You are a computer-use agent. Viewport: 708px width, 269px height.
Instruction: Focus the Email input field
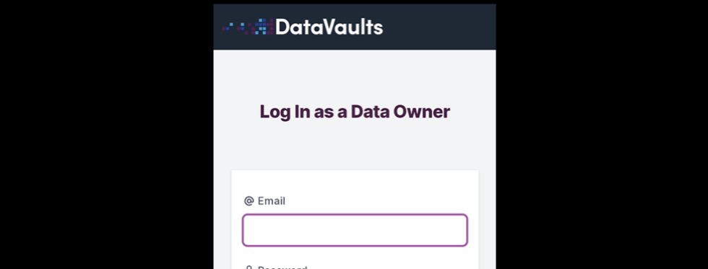[x=355, y=230]
